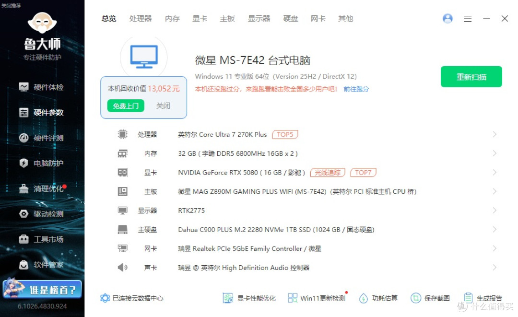Screen dimensions: 518x317
Task: Click the 免费上门 button
Action: (126, 106)
